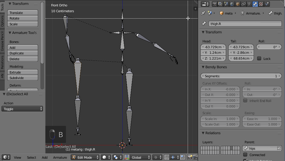Click the Subdivide button
285x161 pixels.
(x=23, y=78)
